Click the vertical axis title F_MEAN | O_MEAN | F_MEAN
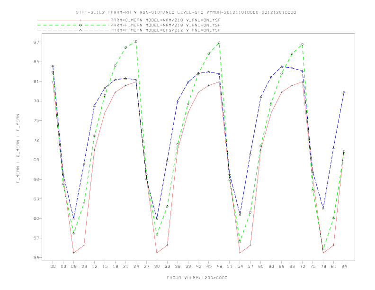This screenshot has height=290, width=375. (18, 149)
